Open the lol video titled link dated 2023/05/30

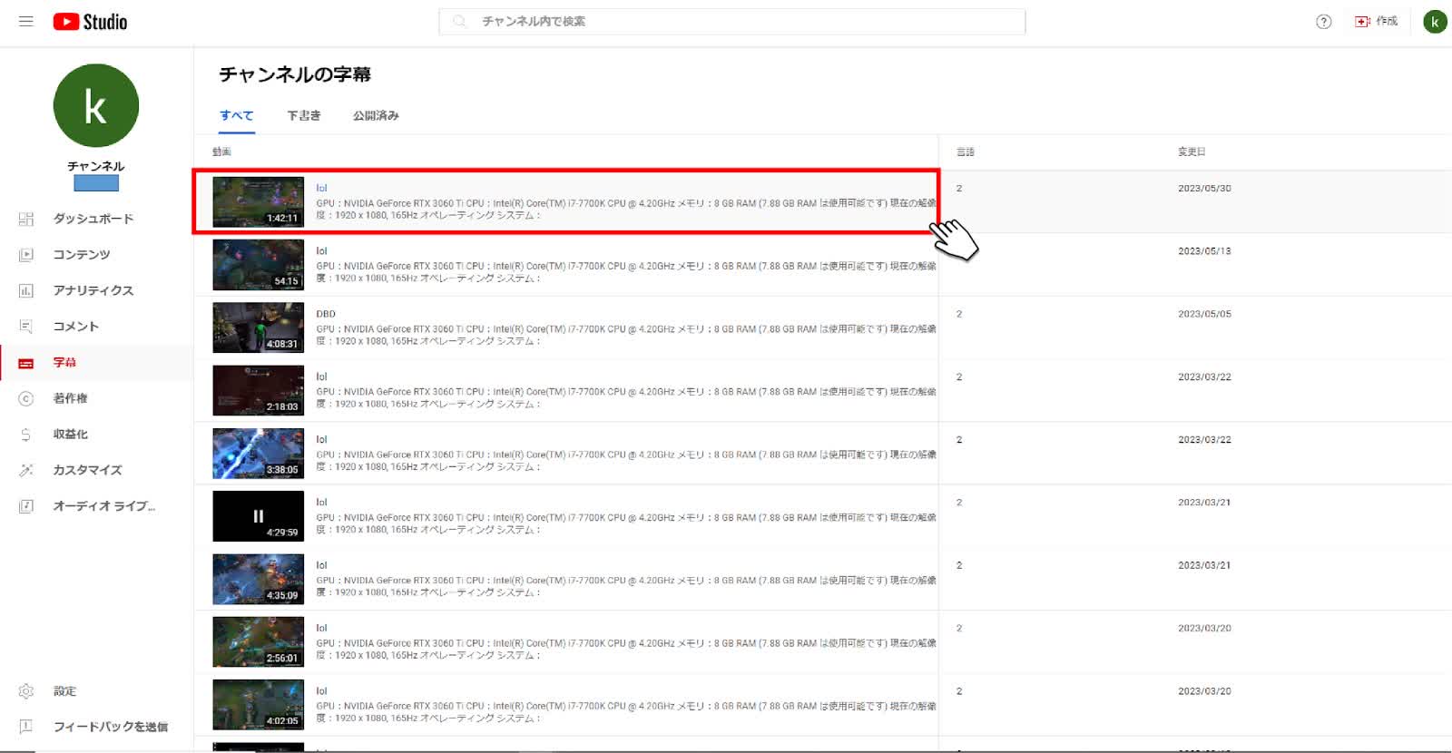coord(321,189)
